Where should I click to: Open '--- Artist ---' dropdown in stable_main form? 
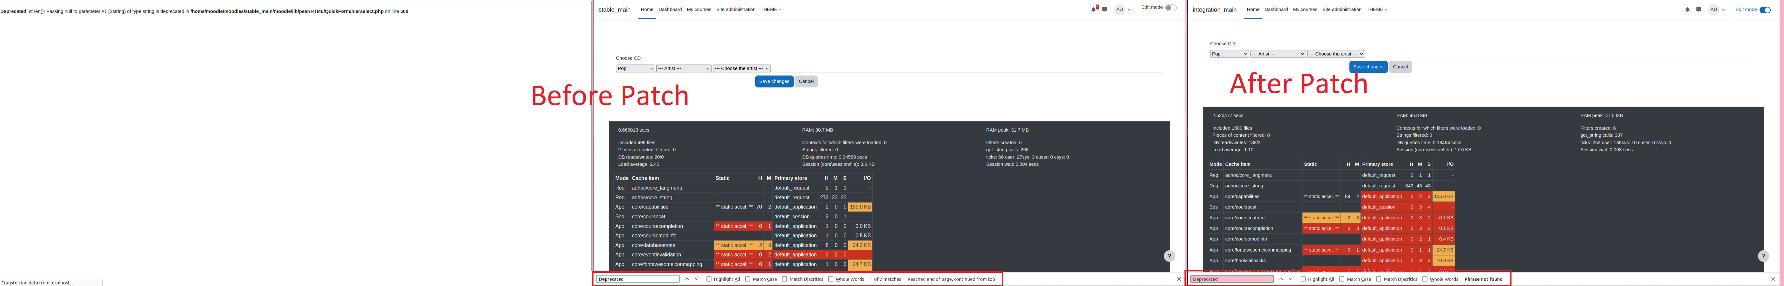(x=684, y=68)
